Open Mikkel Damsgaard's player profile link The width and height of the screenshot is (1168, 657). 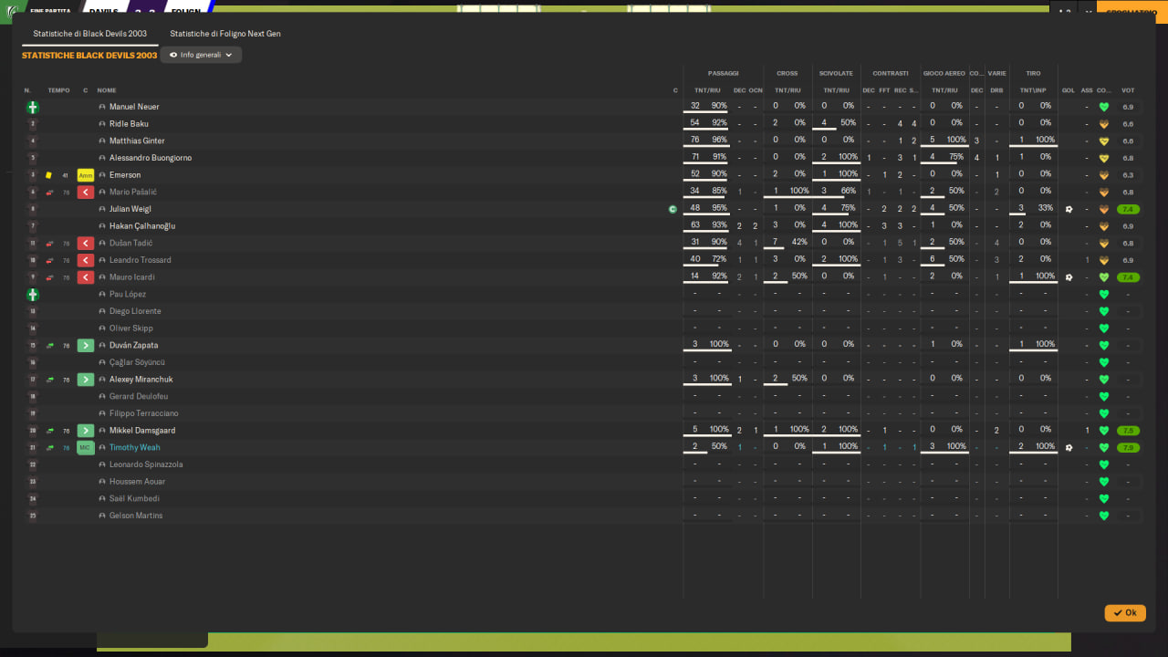point(142,431)
